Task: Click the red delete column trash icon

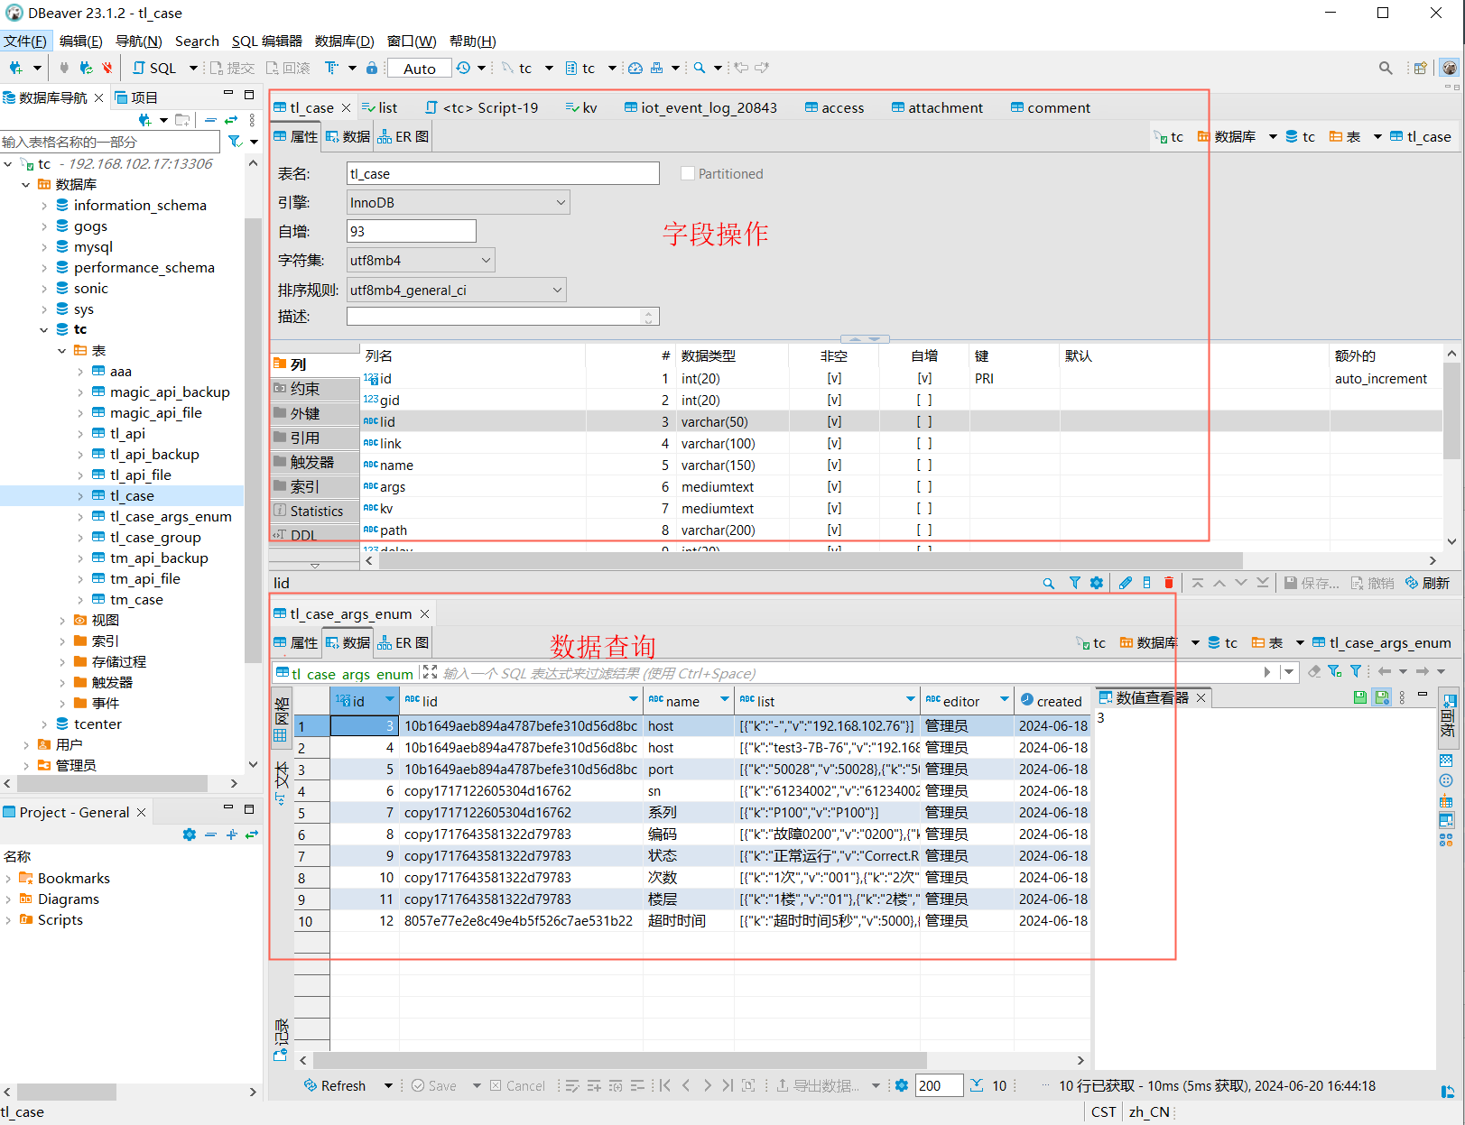Action: pos(1169,583)
